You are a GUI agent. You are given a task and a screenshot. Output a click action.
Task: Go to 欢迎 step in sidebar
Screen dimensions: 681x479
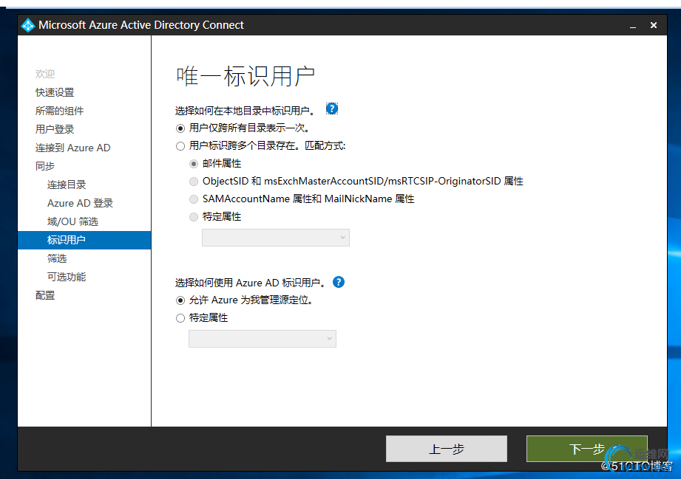[x=45, y=74]
